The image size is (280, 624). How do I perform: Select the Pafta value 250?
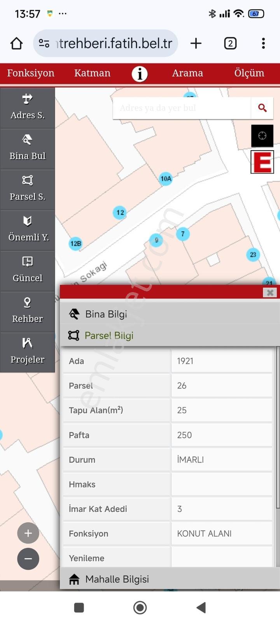[184, 435]
